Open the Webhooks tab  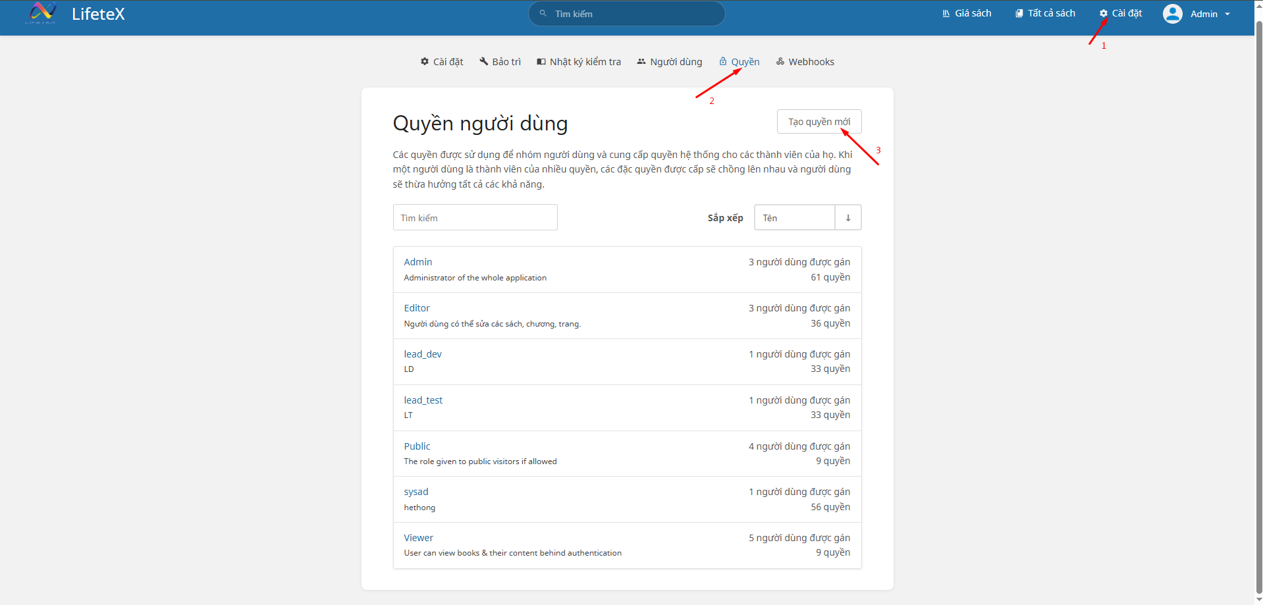tap(805, 62)
